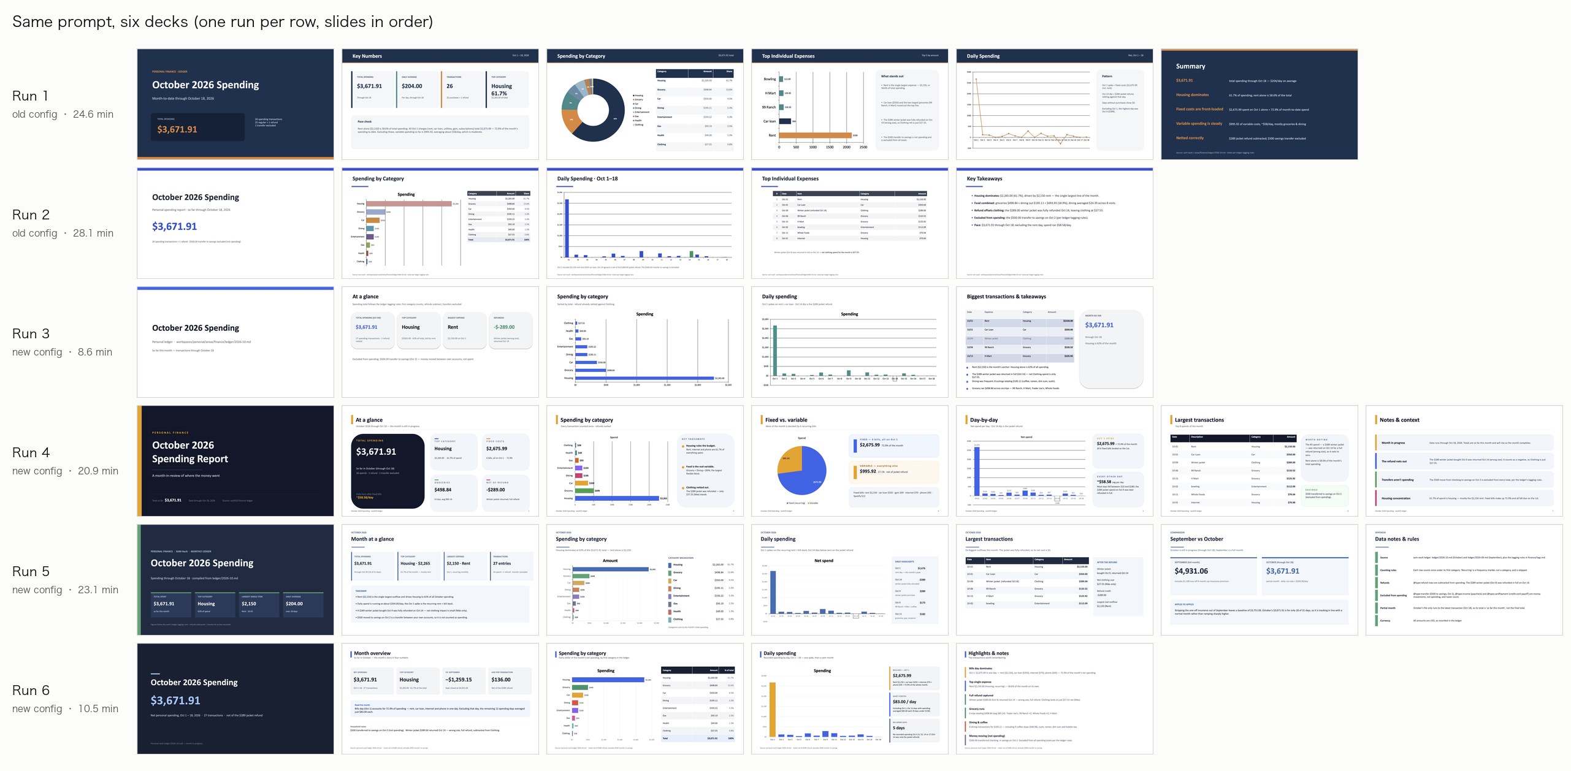
Task: Click 'new config · 20.9 min' caption
Action: [65, 471]
